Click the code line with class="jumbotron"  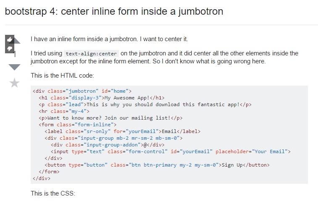click(82, 91)
